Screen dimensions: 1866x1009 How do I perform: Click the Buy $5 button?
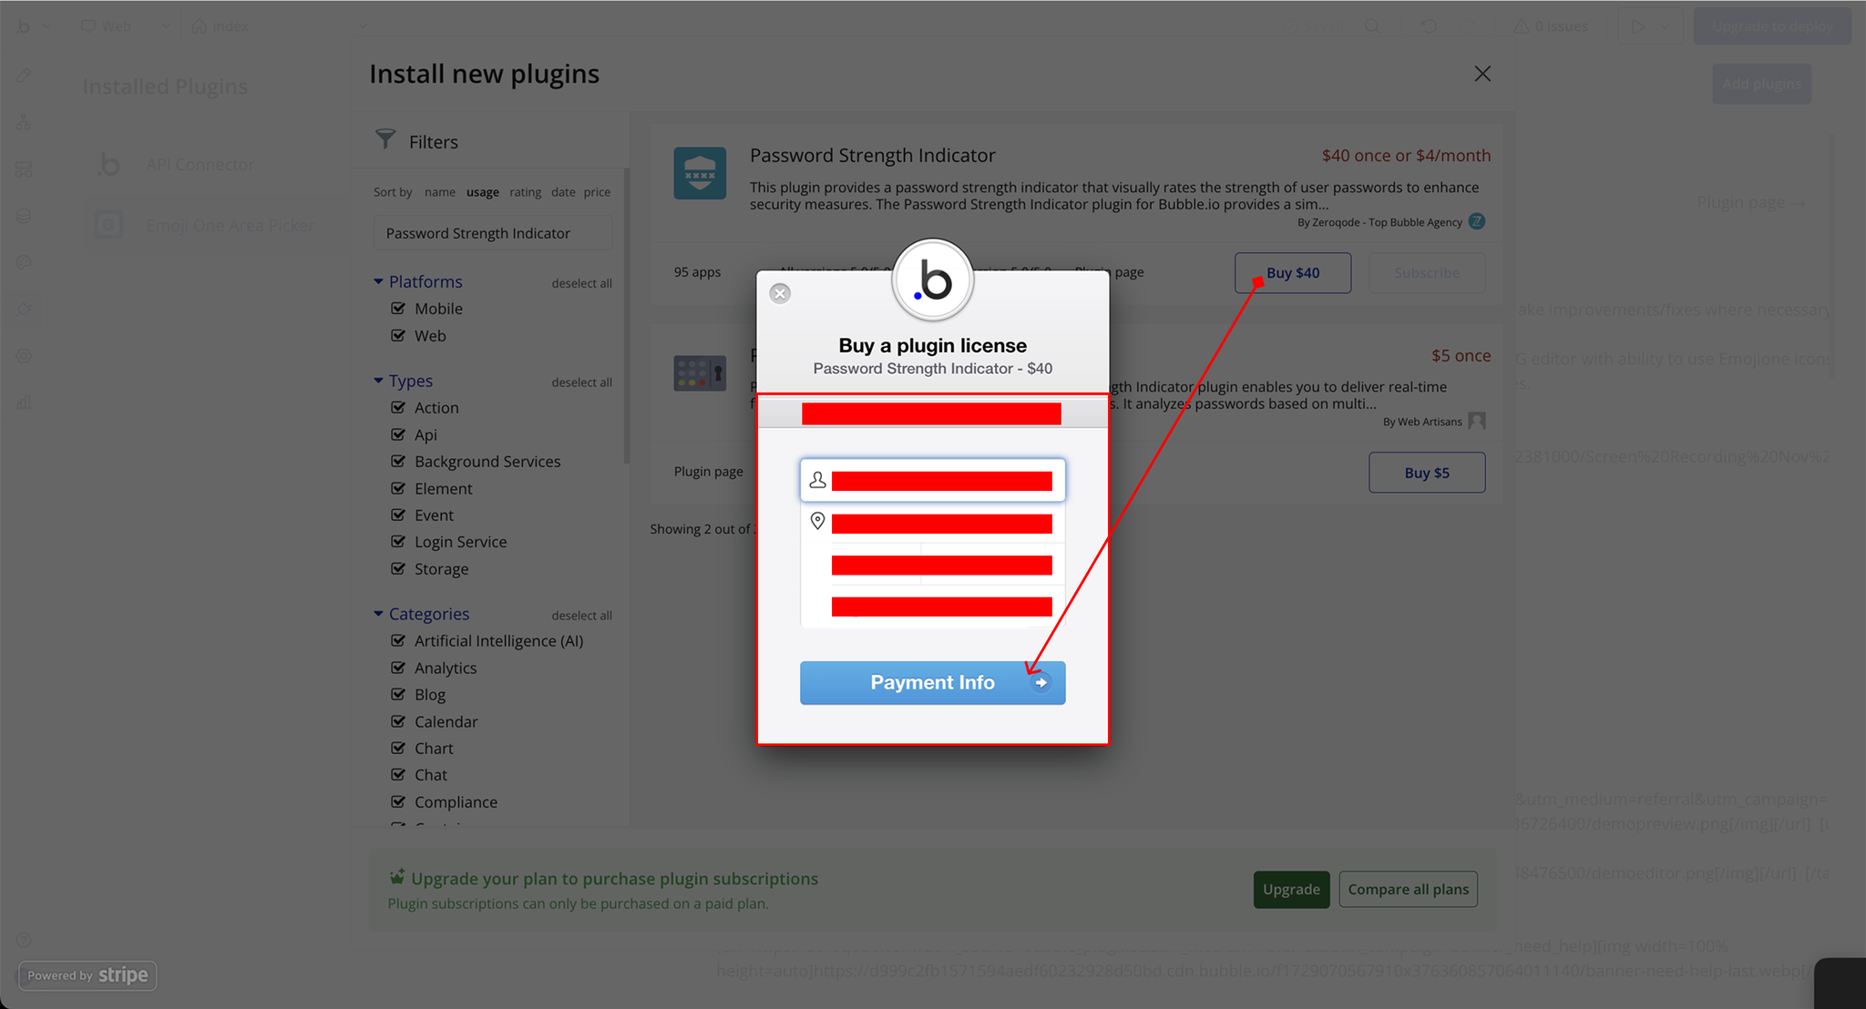click(x=1426, y=473)
